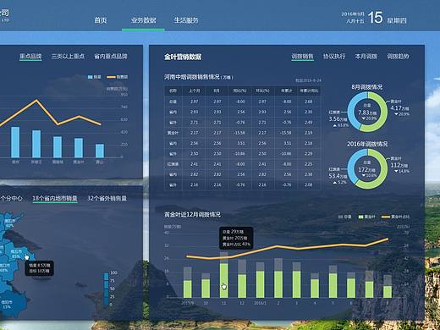The height and width of the screenshot is (330, 440).
Task: Select the 业务数据 navigation tab
Action: tap(143, 20)
